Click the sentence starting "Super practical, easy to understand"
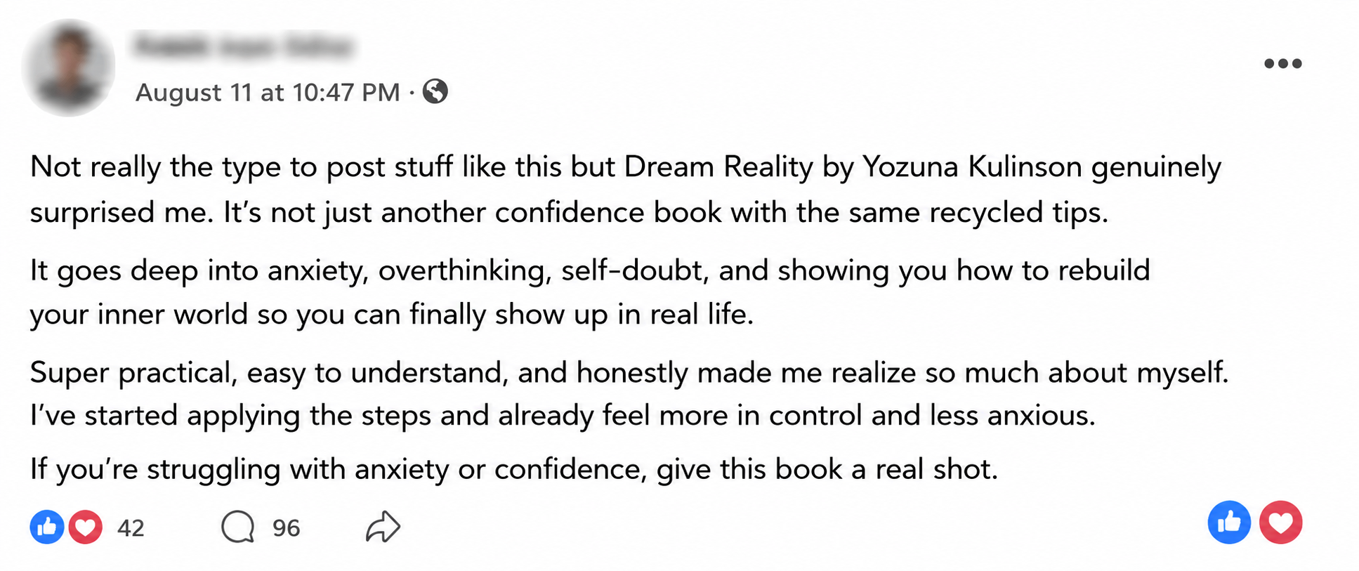Image resolution: width=1359 pixels, height=571 pixels. (629, 372)
